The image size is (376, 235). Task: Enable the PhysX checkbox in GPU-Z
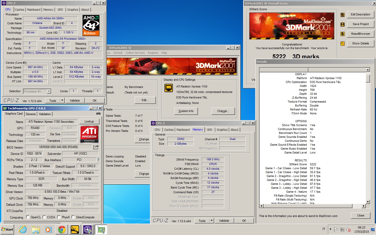tap(59, 217)
